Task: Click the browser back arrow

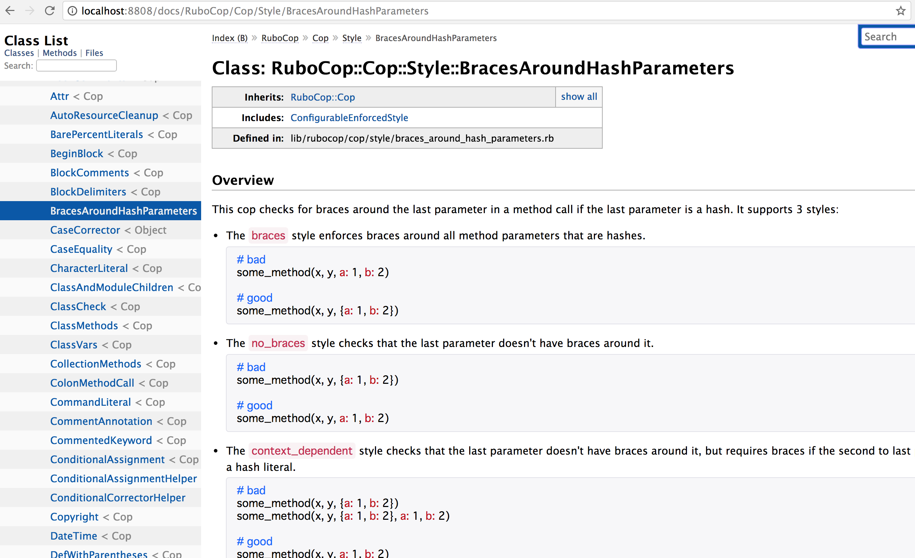Action: point(10,11)
